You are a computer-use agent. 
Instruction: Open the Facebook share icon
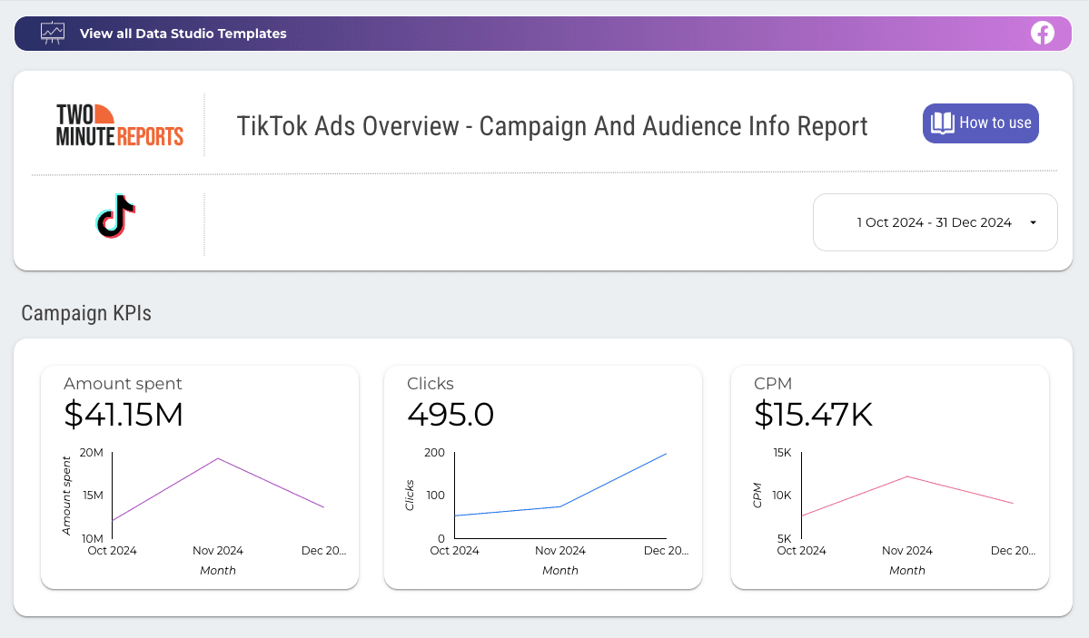pyautogui.click(x=1042, y=33)
